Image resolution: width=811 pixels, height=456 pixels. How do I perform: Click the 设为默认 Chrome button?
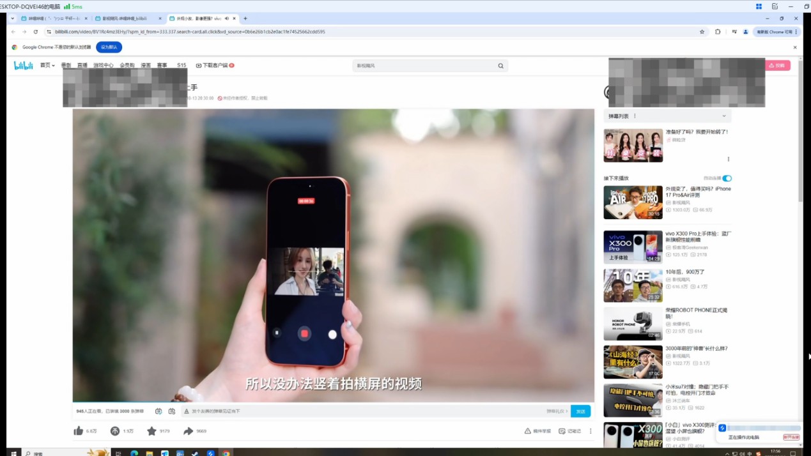109,47
